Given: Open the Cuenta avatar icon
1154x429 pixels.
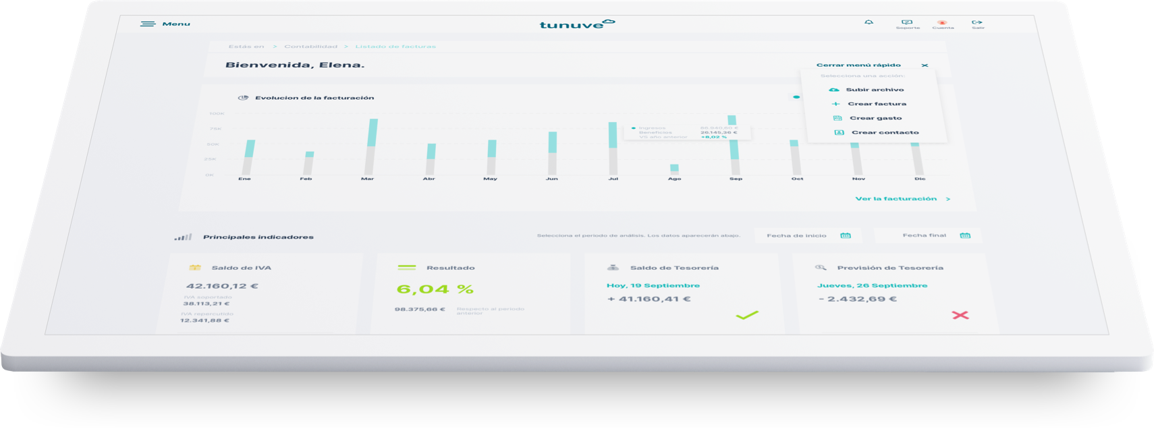Looking at the screenshot, I should 942,22.
